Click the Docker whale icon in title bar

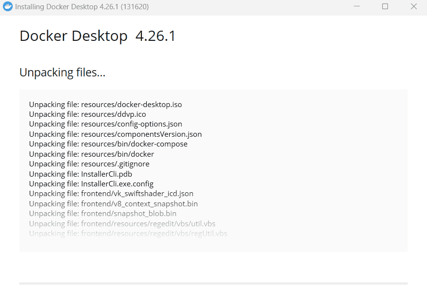coord(8,6)
